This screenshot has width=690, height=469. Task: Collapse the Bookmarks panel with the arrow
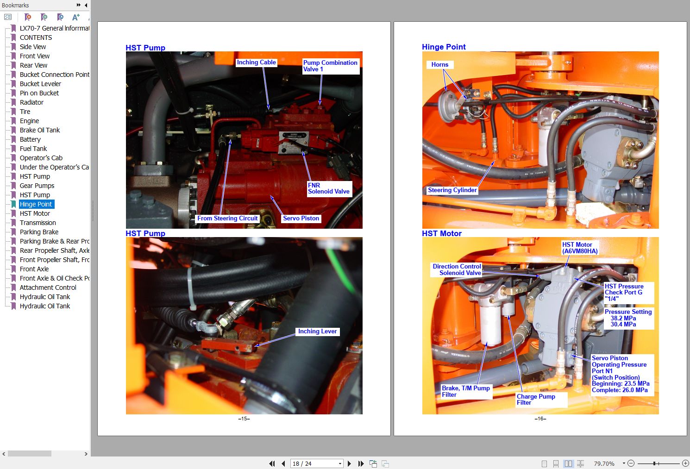(x=85, y=5)
